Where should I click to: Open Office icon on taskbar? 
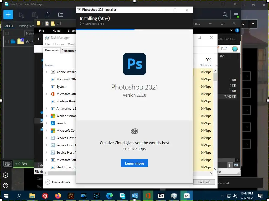pos(148,196)
